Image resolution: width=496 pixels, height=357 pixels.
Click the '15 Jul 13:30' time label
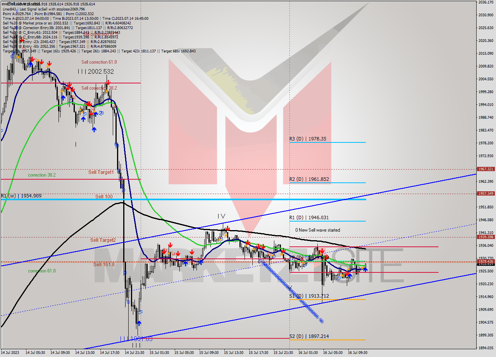coord(234,353)
